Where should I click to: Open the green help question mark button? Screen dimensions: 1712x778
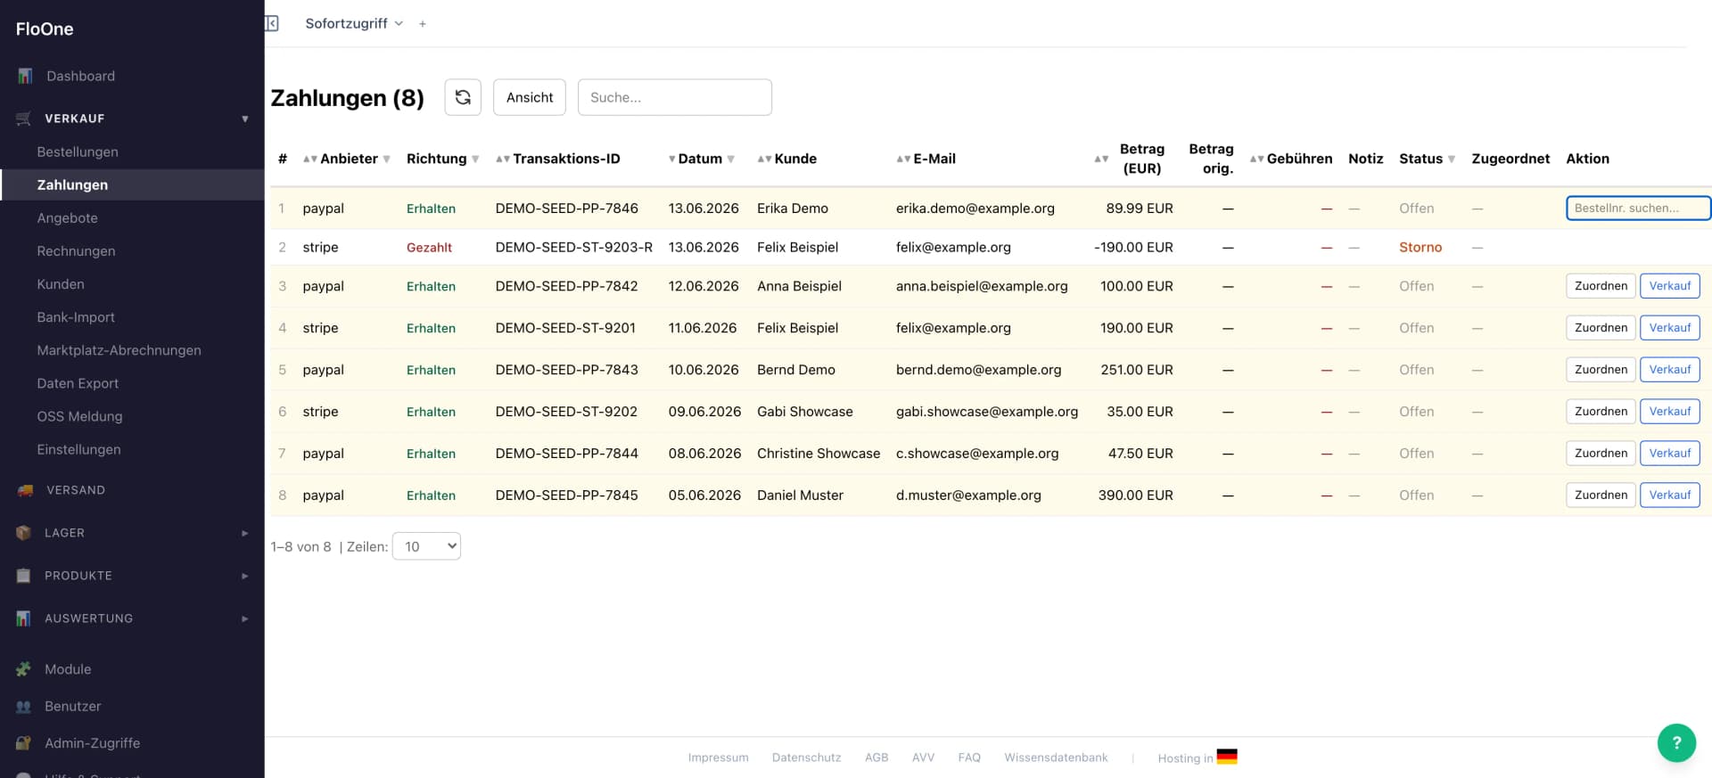pos(1676,742)
